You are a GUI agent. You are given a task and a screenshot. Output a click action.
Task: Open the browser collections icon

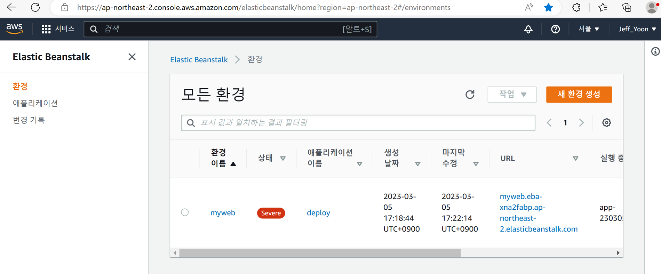tap(627, 7)
